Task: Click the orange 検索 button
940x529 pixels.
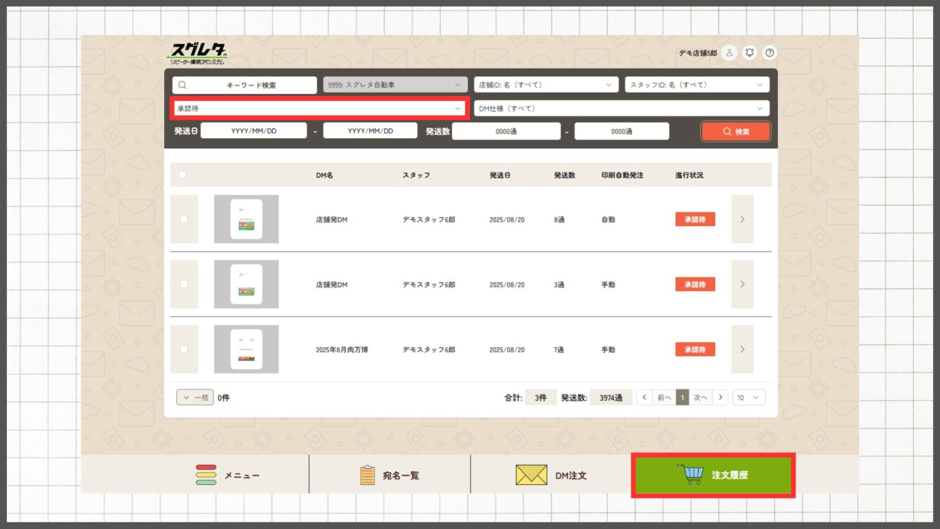Action: pos(736,132)
